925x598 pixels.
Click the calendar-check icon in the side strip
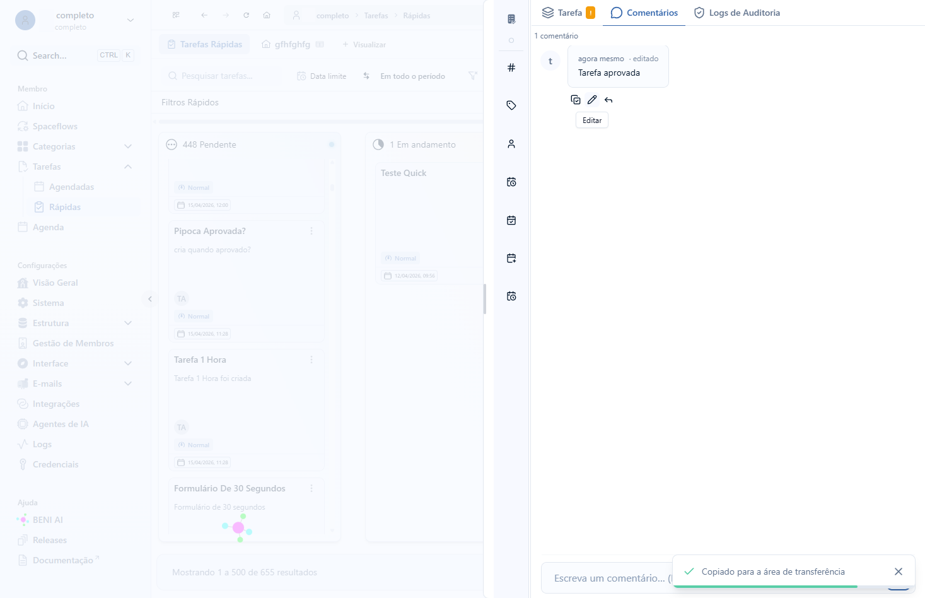511,220
